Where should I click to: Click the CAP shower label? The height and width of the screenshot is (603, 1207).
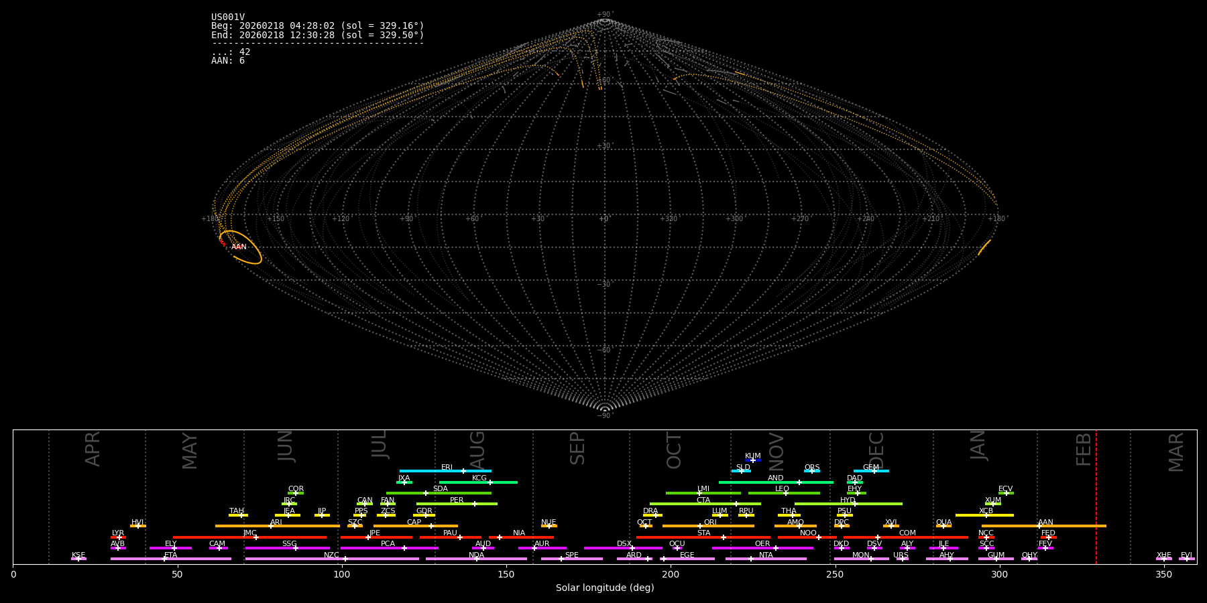[x=414, y=523]
